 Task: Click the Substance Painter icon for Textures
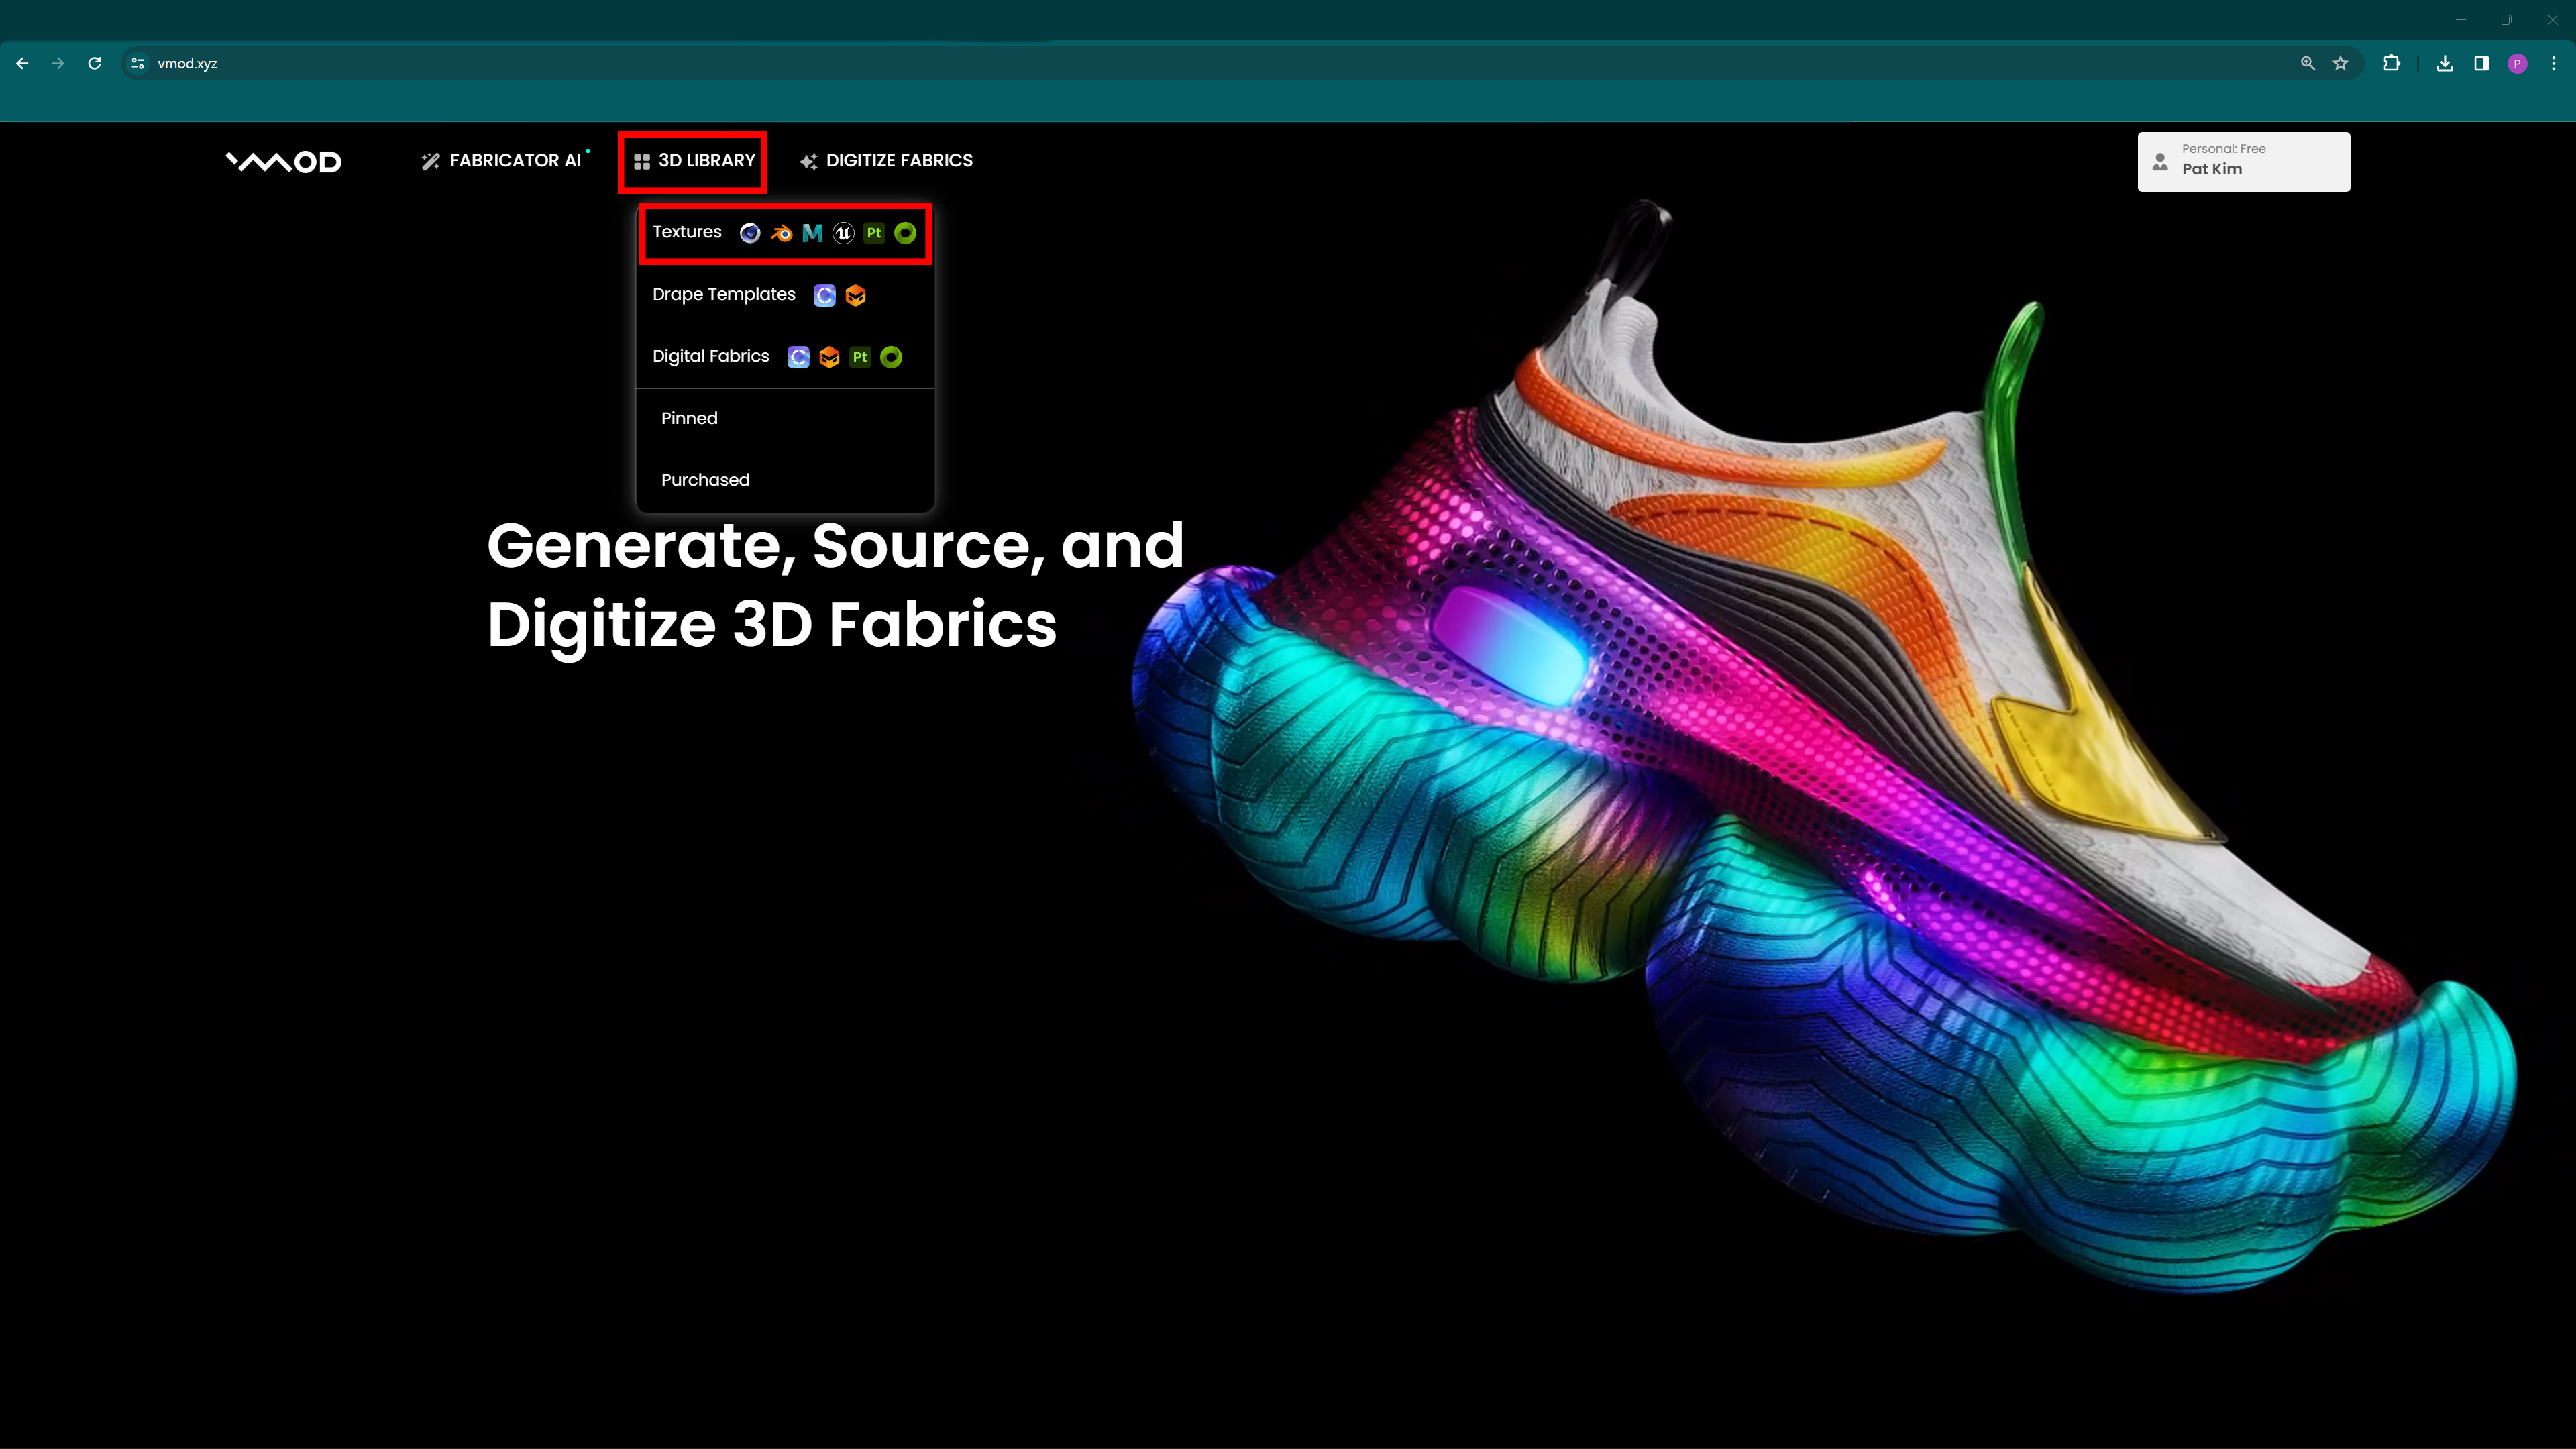(873, 232)
